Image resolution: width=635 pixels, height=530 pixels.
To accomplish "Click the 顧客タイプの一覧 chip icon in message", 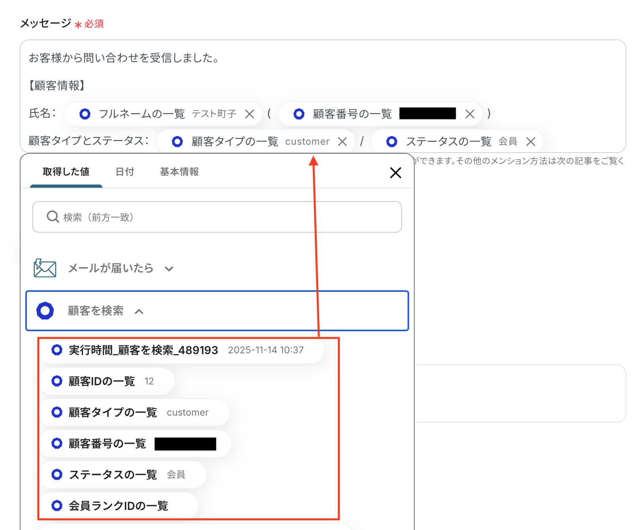I will pos(177,142).
